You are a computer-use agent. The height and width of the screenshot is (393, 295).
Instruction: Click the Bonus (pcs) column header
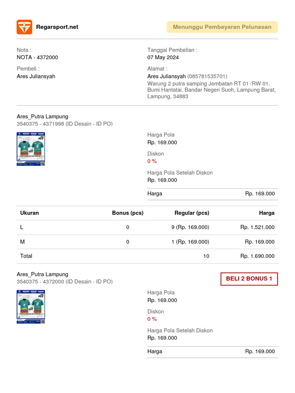click(128, 213)
